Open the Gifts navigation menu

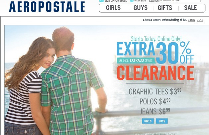(x=165, y=8)
